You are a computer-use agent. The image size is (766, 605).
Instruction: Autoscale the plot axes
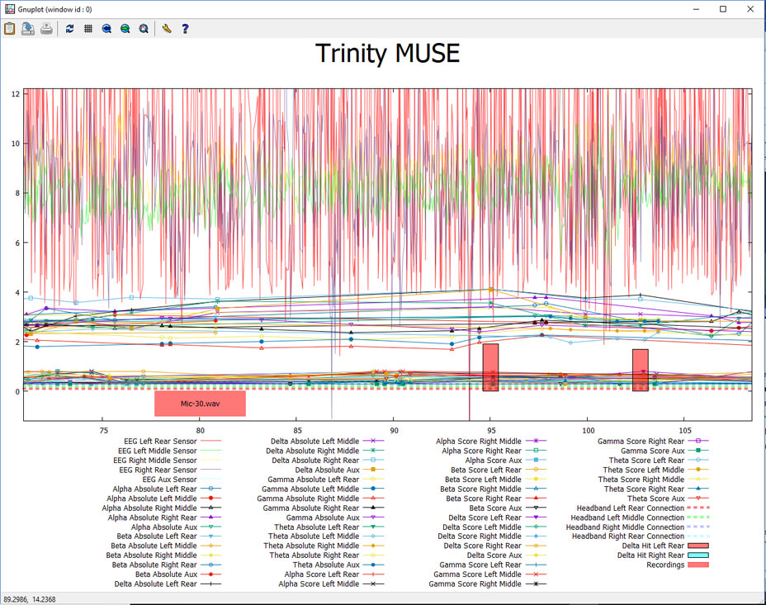[x=144, y=29]
